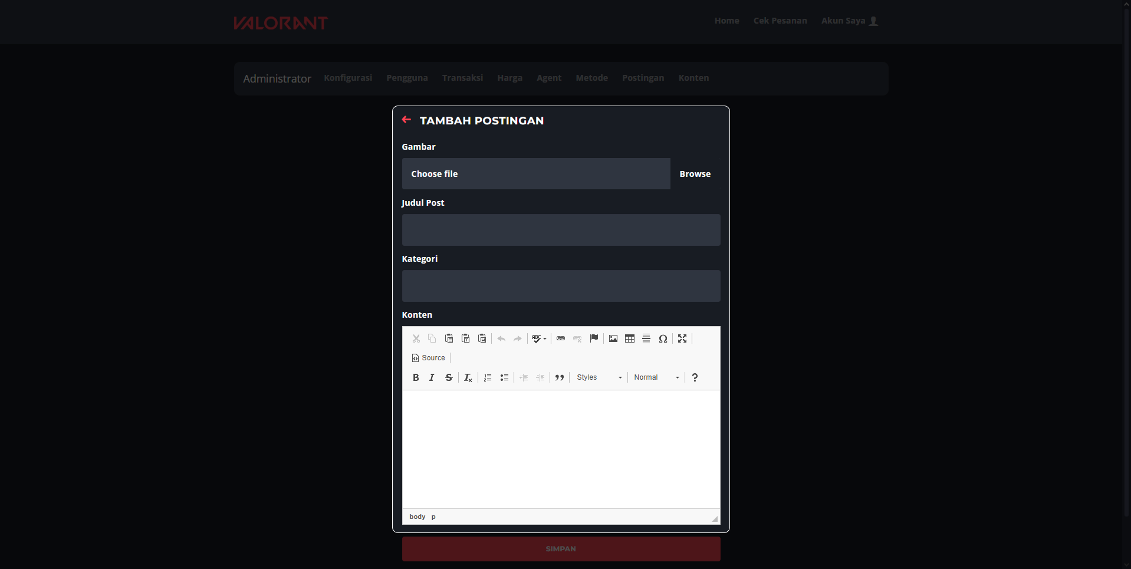
Task: Click the red back arrow
Action: [x=406, y=120]
